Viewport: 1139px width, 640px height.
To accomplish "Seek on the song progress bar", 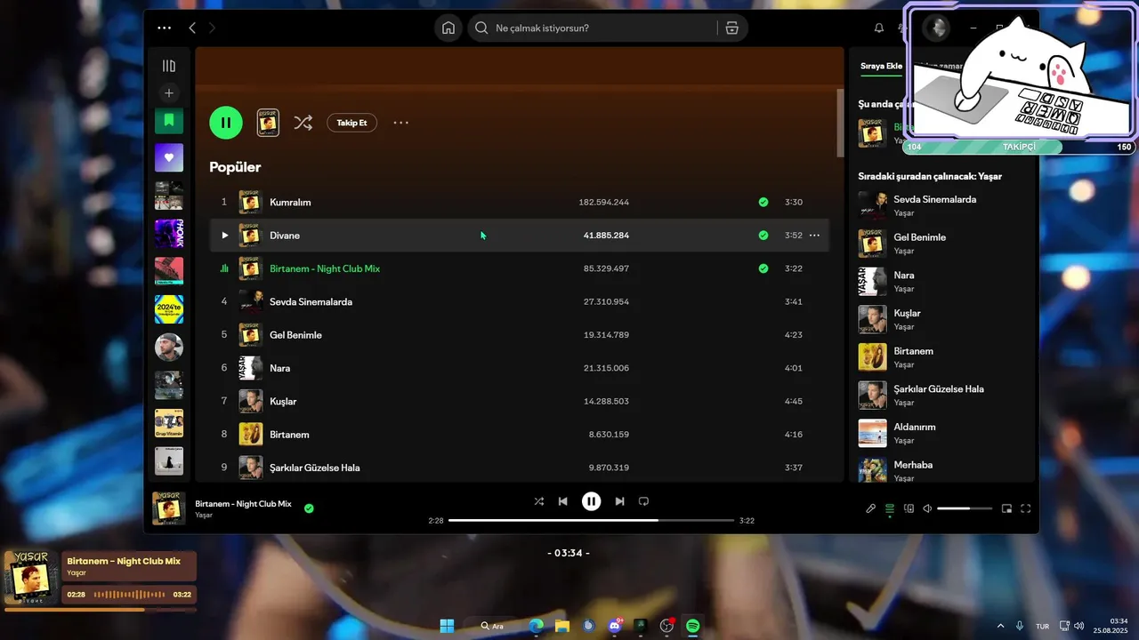I will tap(591, 520).
